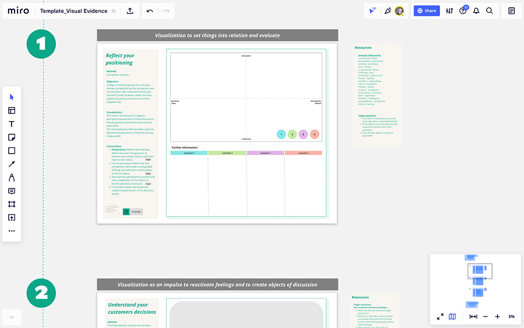Image resolution: width=524 pixels, height=328 pixels.
Task: Click the turquoise circle numbered 1
Action: coord(281,135)
